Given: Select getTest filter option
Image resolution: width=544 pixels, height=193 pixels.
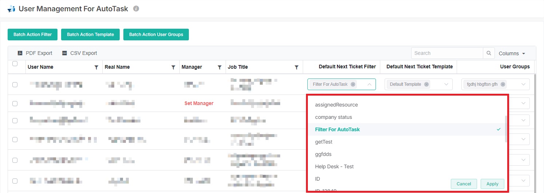Looking at the screenshot, I should (x=407, y=142).
